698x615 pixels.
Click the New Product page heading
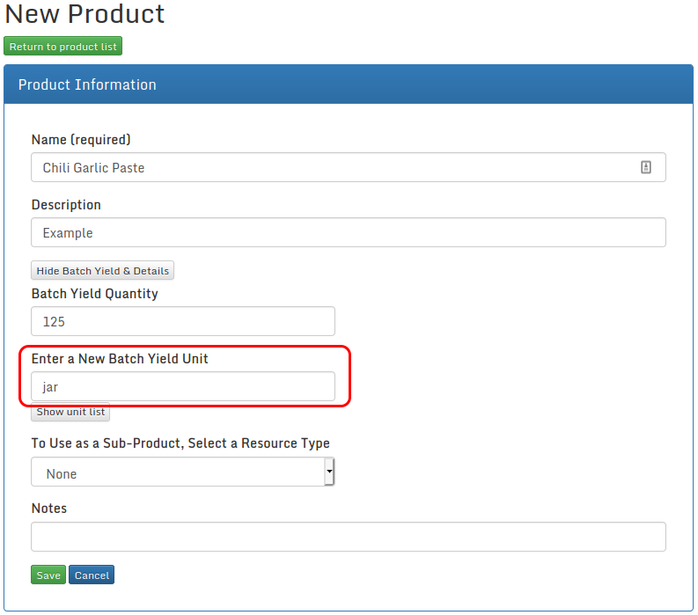[x=84, y=14]
